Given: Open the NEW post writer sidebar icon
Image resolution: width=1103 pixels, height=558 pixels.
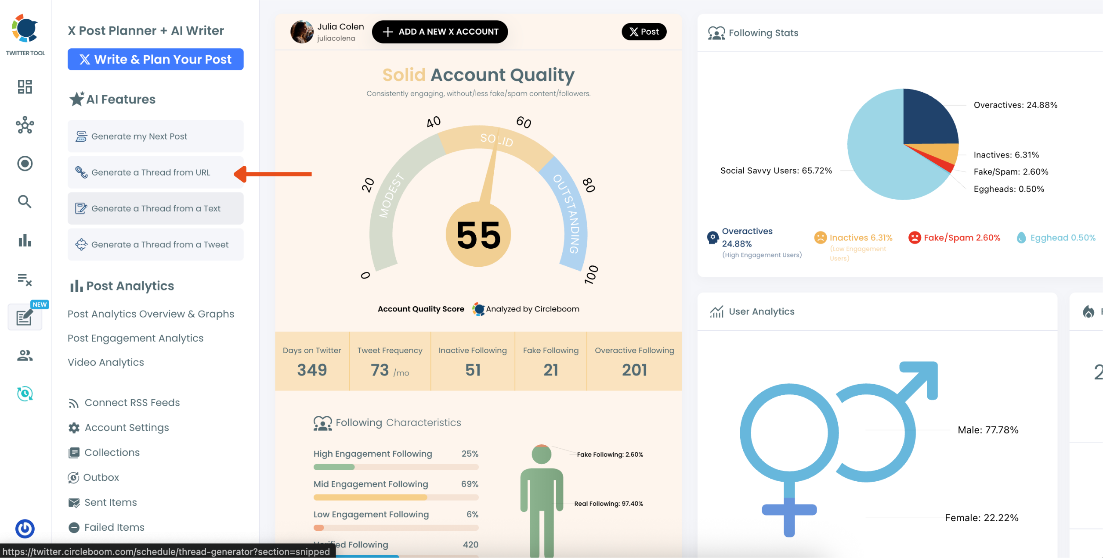Looking at the screenshot, I should (25, 317).
